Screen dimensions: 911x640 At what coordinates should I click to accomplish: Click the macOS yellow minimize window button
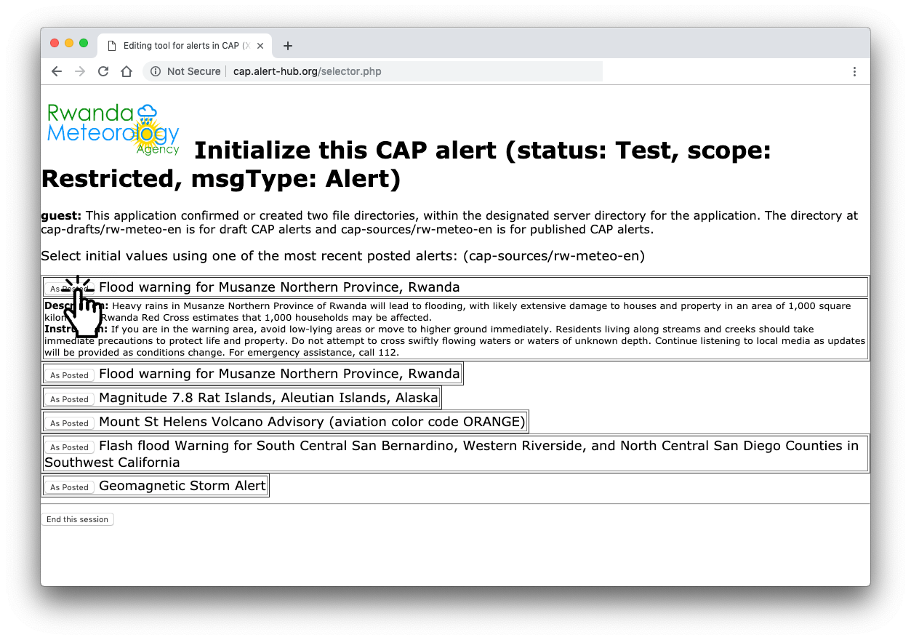(69, 43)
